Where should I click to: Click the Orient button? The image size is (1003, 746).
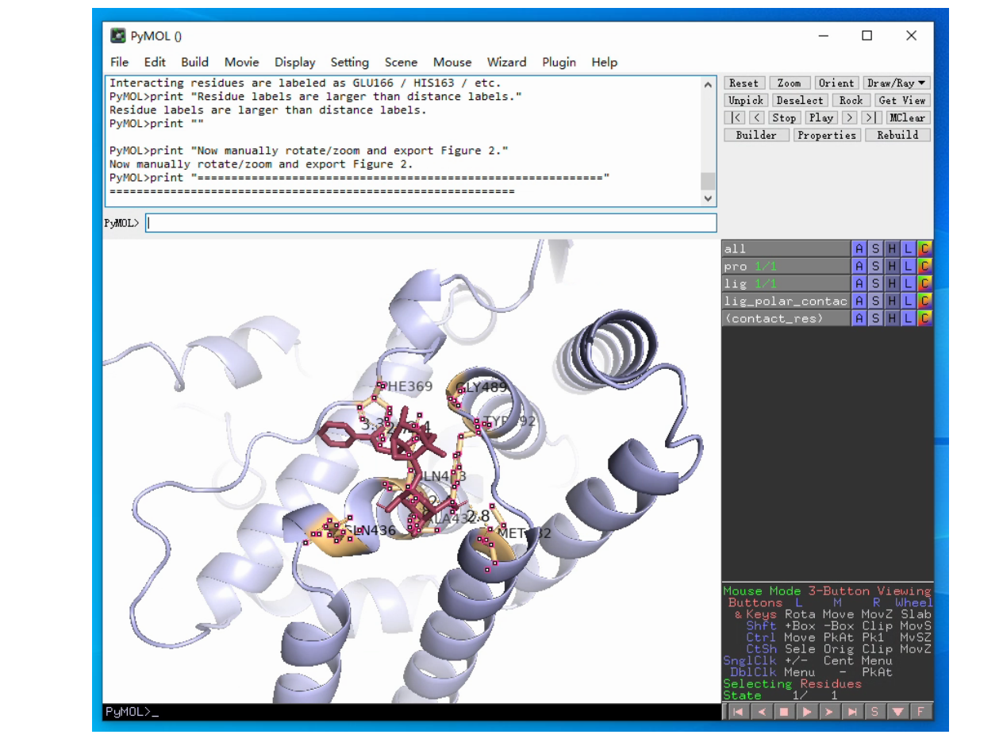[836, 83]
